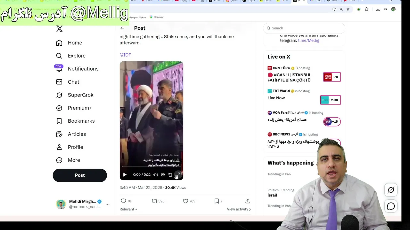Screen dimensions: 410x230
Task: Click the share upload icon on post
Action: 248,201
